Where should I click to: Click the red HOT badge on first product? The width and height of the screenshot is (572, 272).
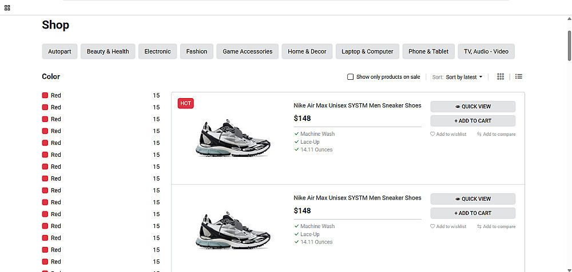pos(186,103)
